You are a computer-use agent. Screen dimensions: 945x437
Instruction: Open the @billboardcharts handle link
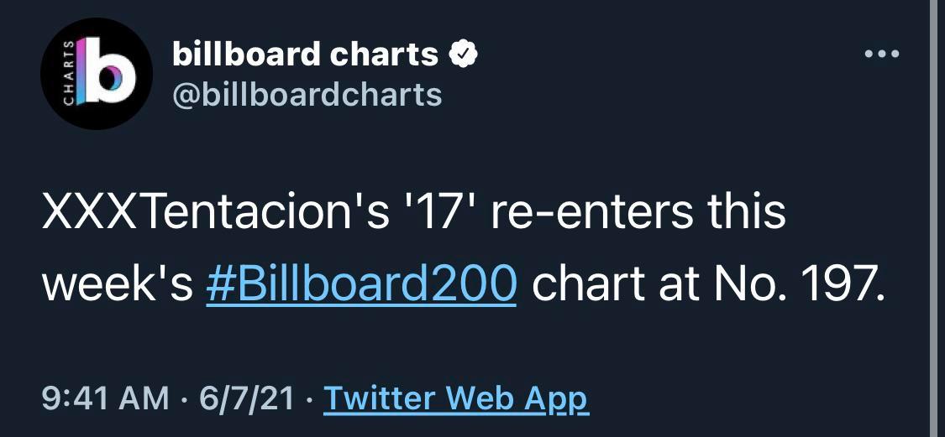(307, 94)
